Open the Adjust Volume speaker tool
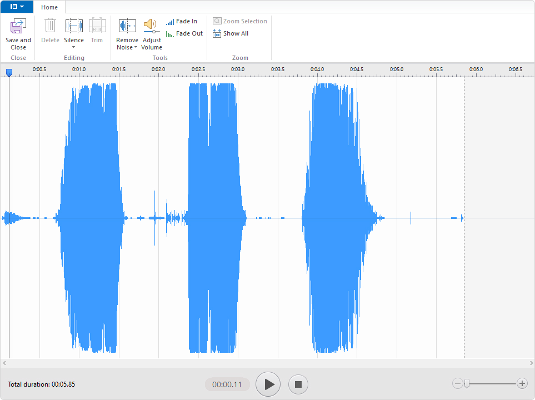The height and width of the screenshot is (400, 535). coord(151,26)
